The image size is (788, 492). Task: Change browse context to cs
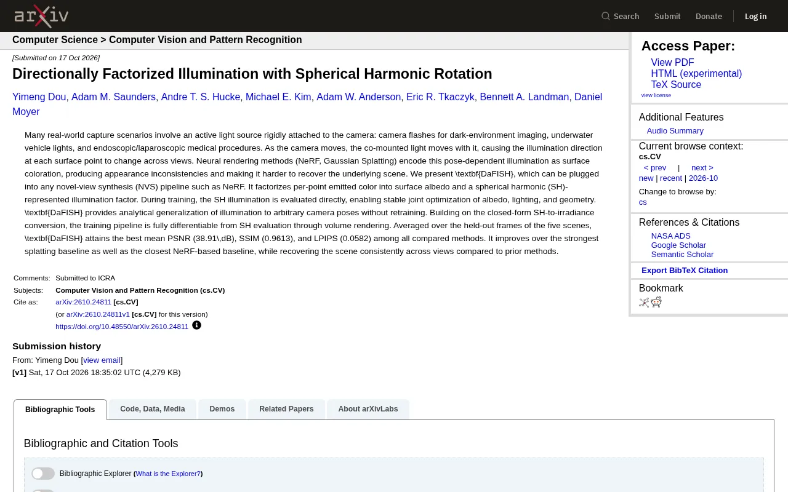coord(643,202)
